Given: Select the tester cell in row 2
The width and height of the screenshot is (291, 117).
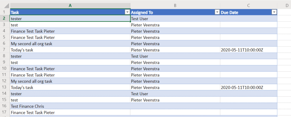Looking at the screenshot, I should [x=70, y=18].
